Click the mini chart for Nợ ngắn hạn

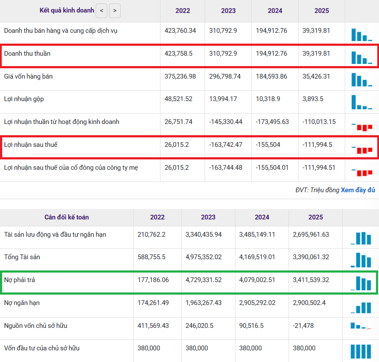pos(361,306)
